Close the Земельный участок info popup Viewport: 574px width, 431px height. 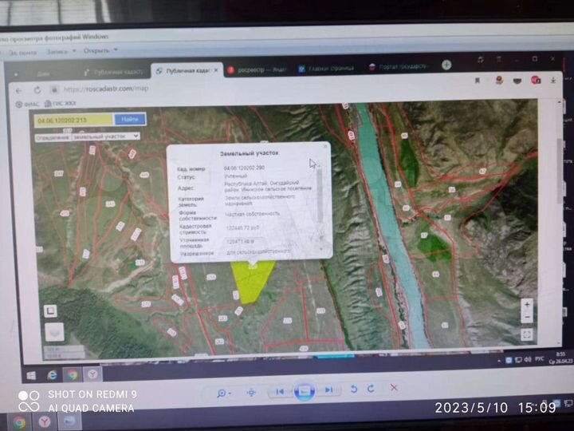pos(324,147)
